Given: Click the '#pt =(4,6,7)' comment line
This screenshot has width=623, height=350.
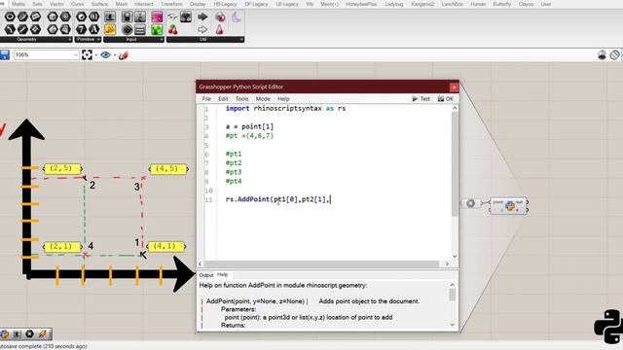Looking at the screenshot, I should (249, 136).
